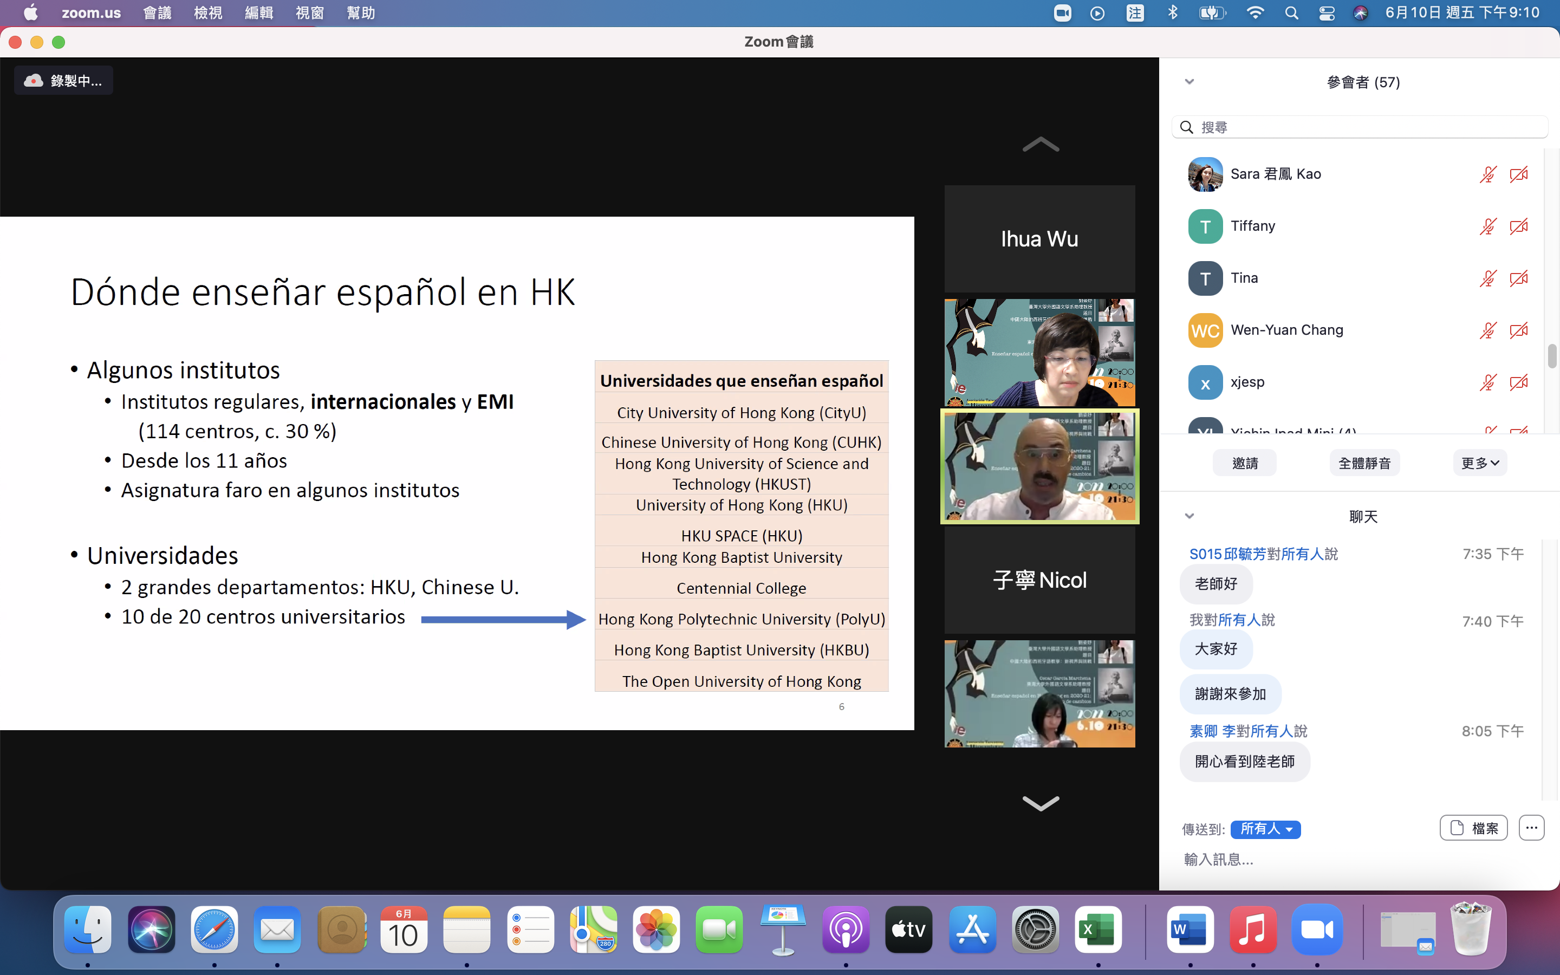The height and width of the screenshot is (975, 1560).
Task: Click the magnifier icon in participant search
Action: pos(1187,127)
